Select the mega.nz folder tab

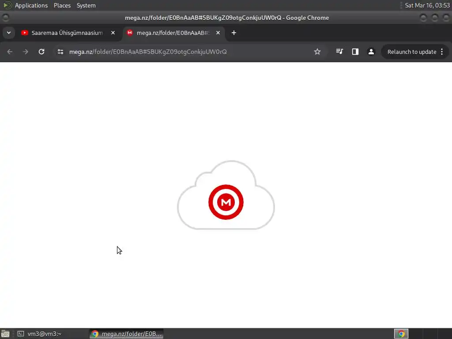coord(173,33)
